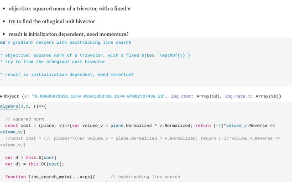Place cursor on '* result is initialization' source line
292x182 pixels.
click(x=67, y=75)
